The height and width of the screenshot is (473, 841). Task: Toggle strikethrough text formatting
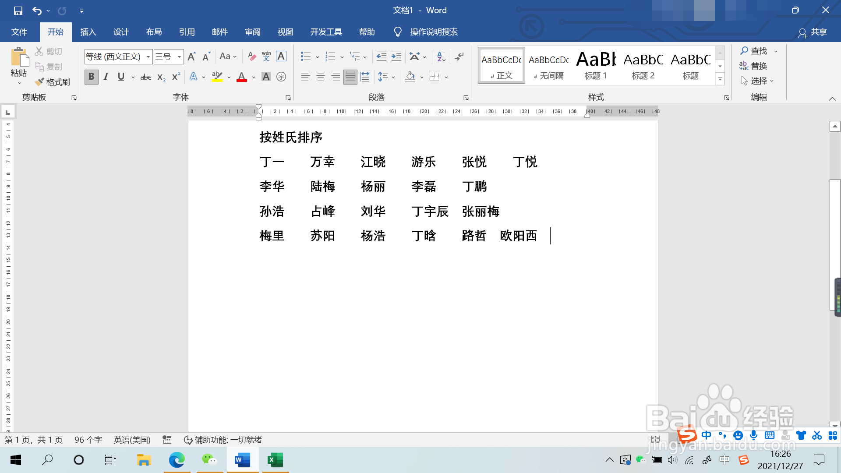pyautogui.click(x=145, y=77)
